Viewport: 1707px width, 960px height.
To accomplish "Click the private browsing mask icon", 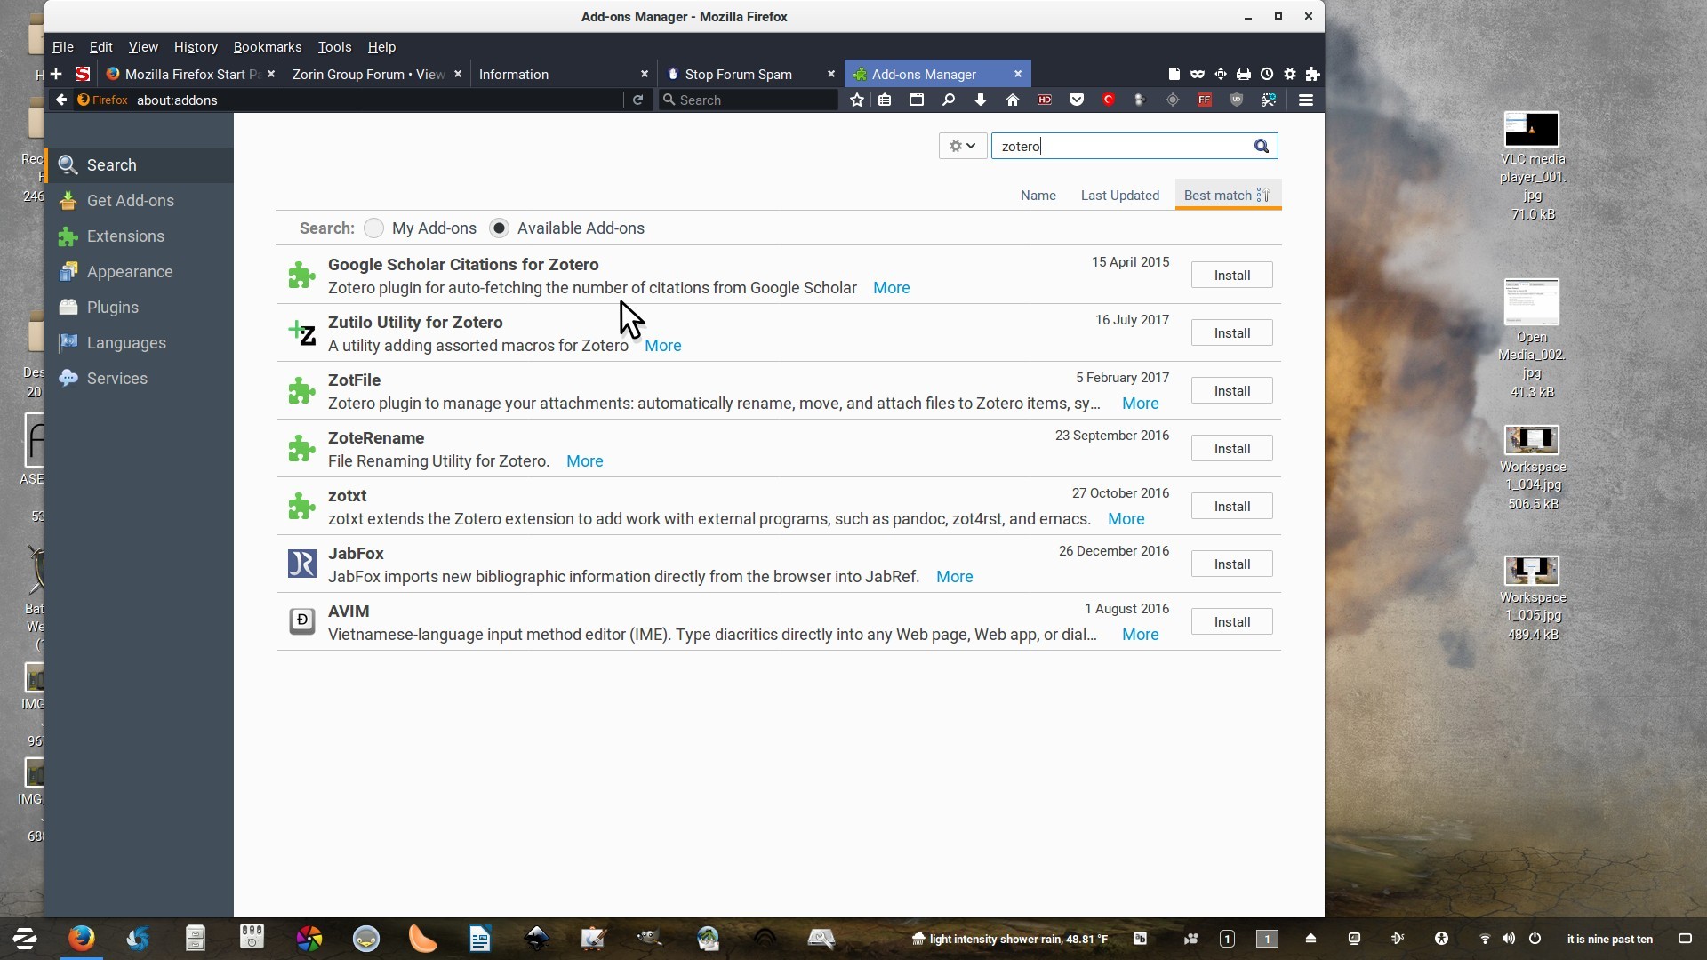I will tap(1198, 74).
